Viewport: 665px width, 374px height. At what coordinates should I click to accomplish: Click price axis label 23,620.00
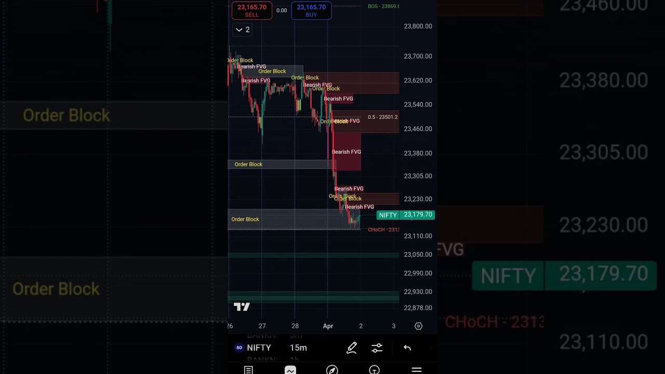click(418, 81)
